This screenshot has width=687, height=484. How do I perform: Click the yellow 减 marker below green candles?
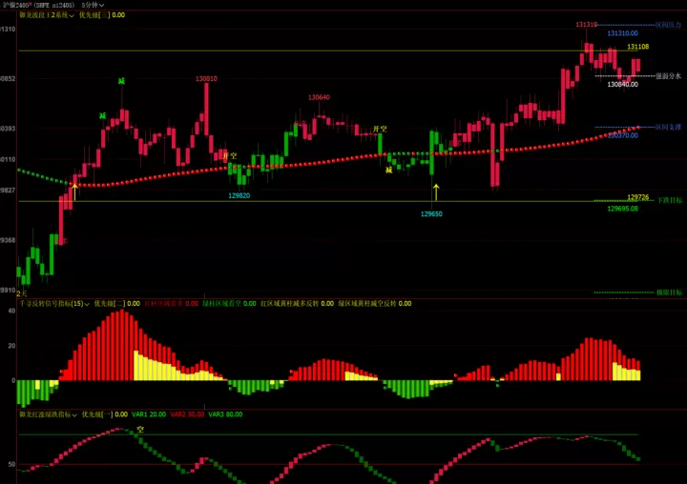(389, 170)
